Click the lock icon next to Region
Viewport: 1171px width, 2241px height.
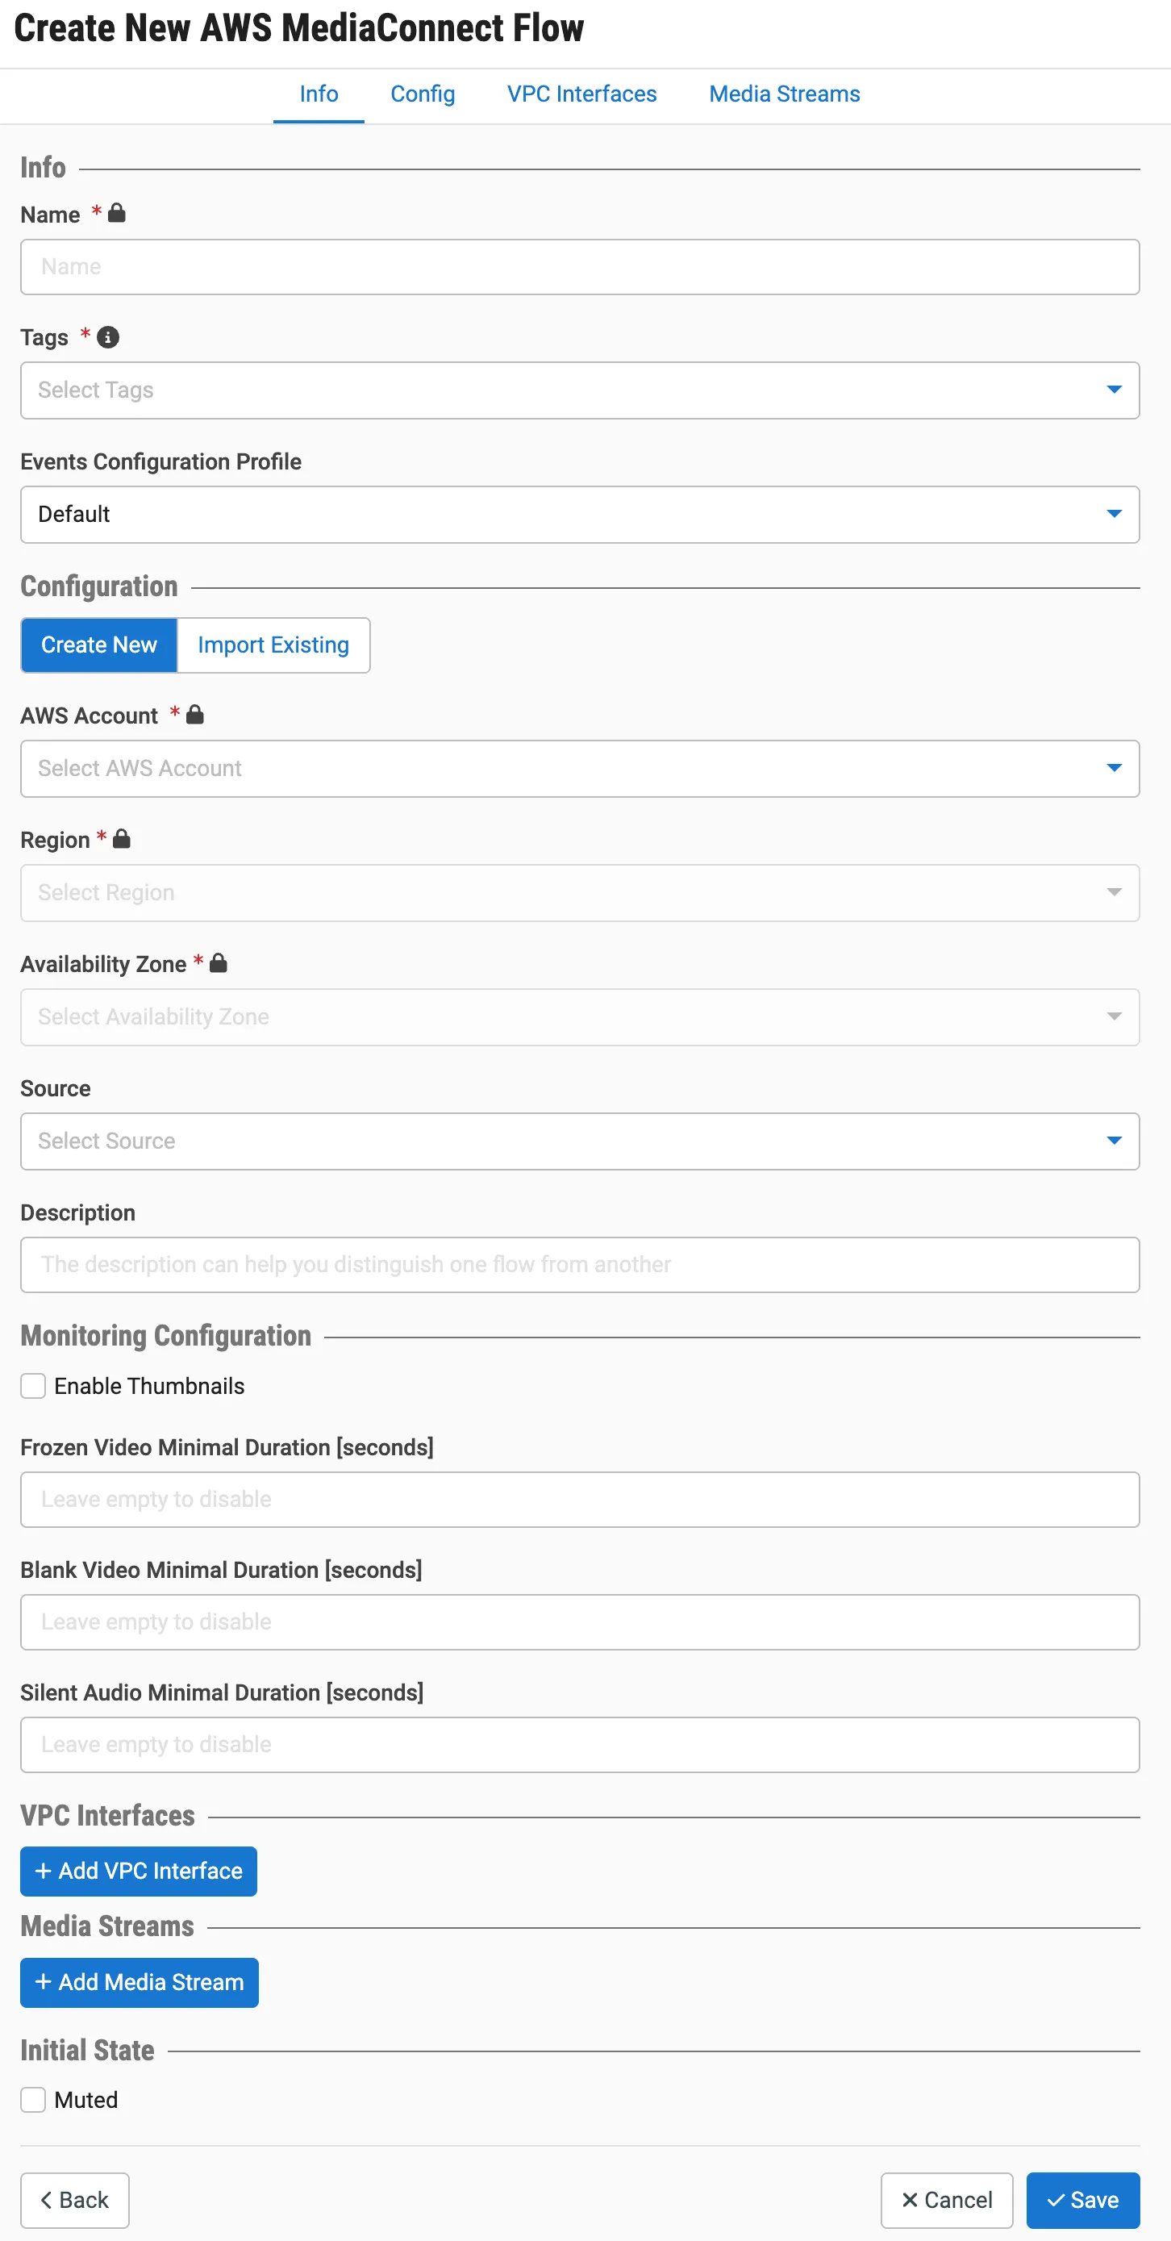pyautogui.click(x=122, y=839)
